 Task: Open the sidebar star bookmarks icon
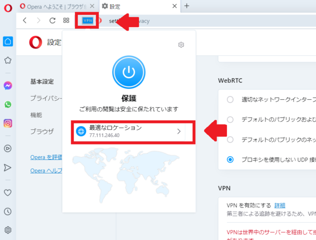pyautogui.click(x=8, y=60)
